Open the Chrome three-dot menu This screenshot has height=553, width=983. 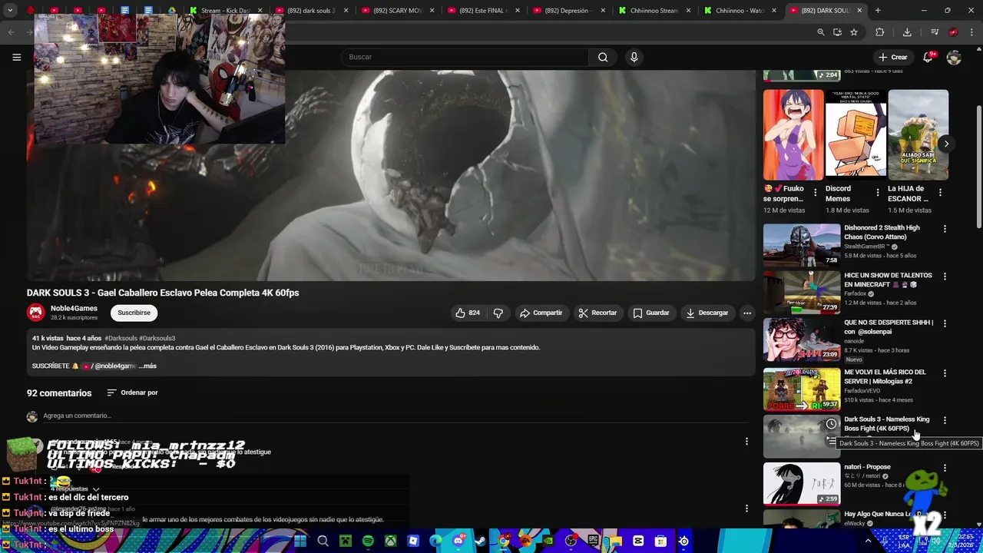coord(970,32)
